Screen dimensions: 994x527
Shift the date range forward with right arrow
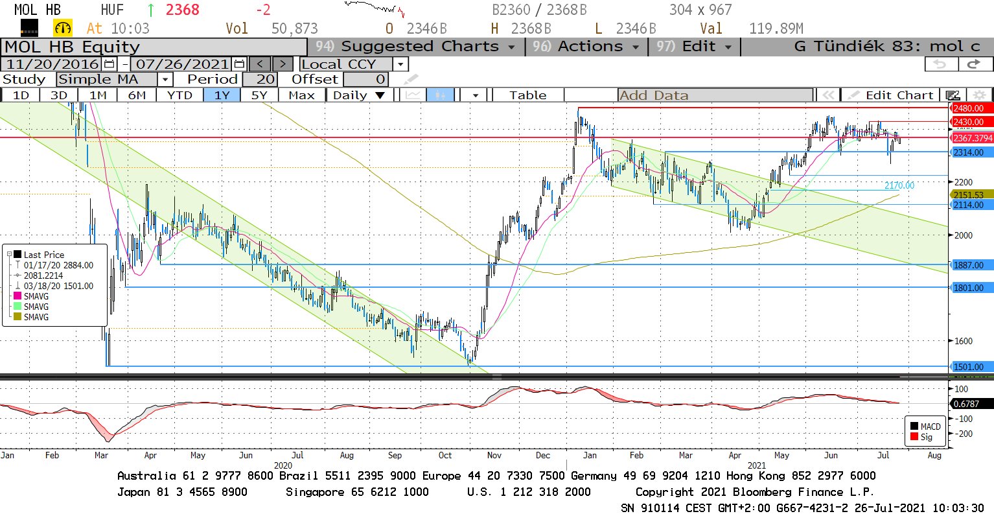[x=283, y=64]
